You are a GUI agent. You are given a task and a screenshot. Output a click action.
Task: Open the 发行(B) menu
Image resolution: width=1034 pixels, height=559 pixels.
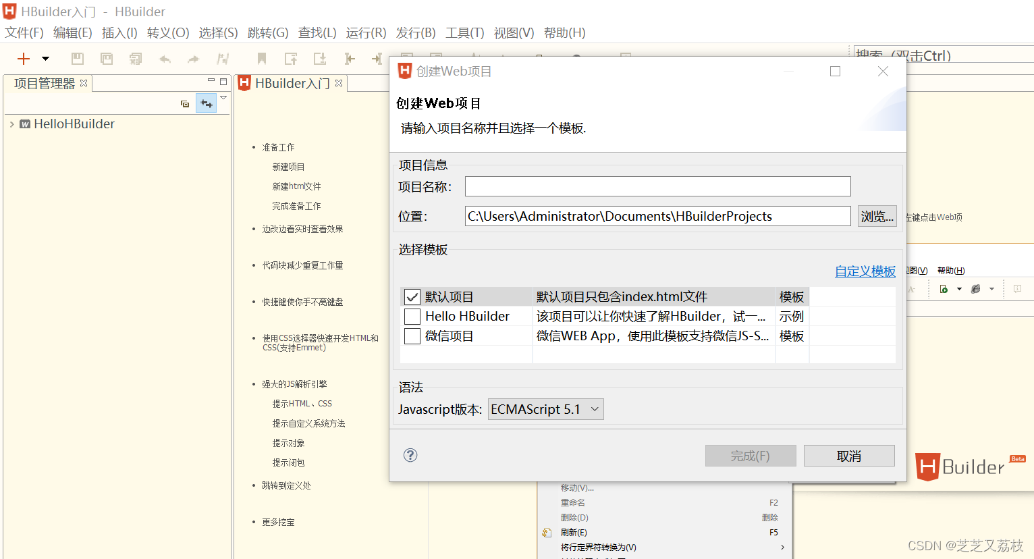(416, 33)
